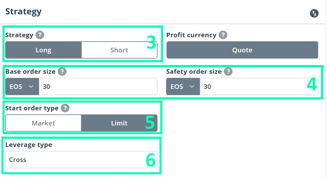The height and width of the screenshot is (177, 327).
Task: Expand the Base order size EOS currency dropdown
Action: pyautogui.click(x=22, y=86)
